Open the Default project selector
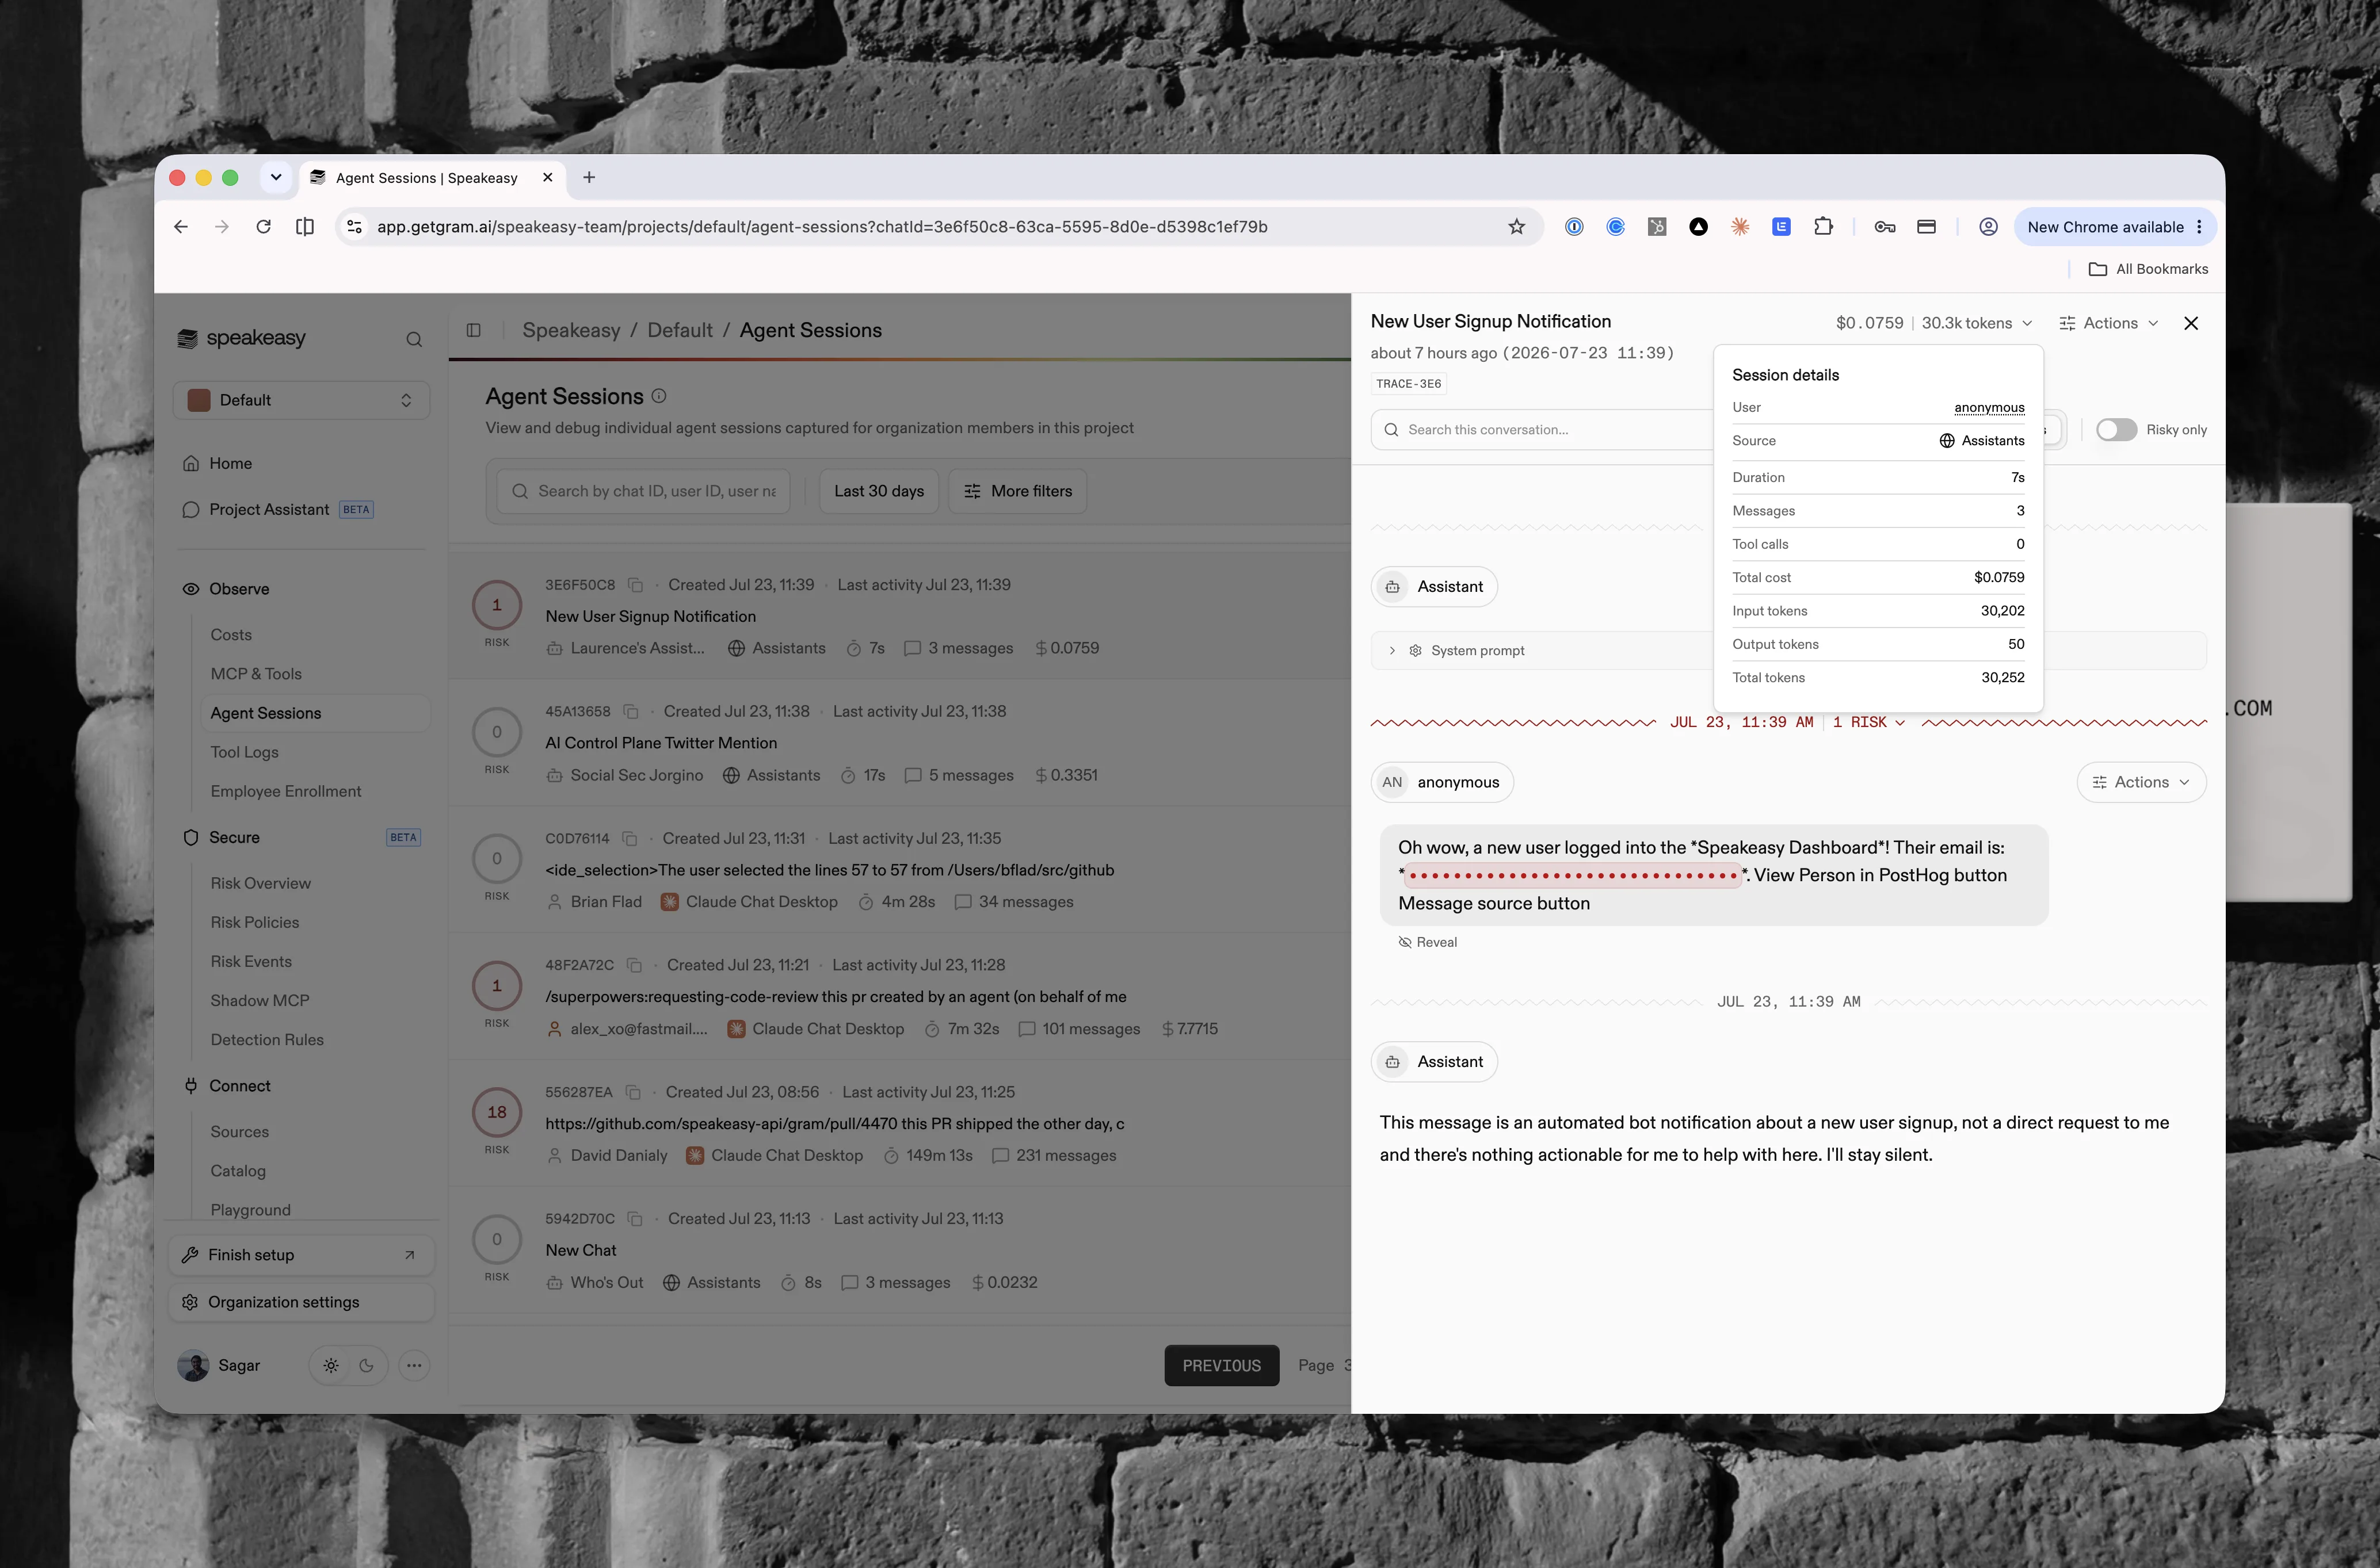The image size is (2380, 1568). [301, 400]
